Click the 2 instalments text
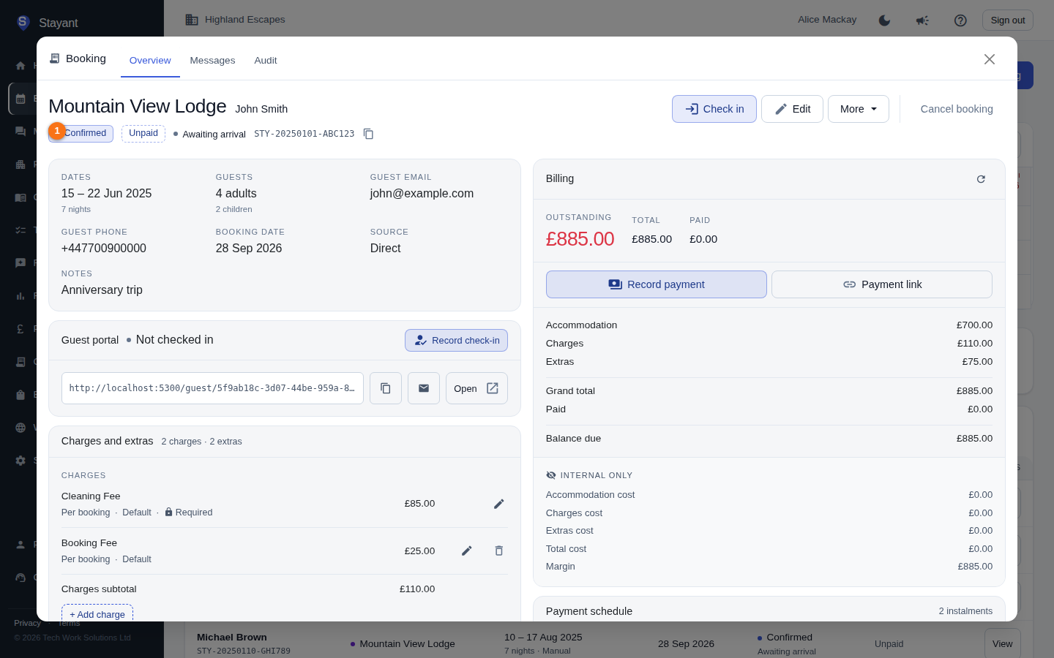The width and height of the screenshot is (1054, 658). click(965, 611)
